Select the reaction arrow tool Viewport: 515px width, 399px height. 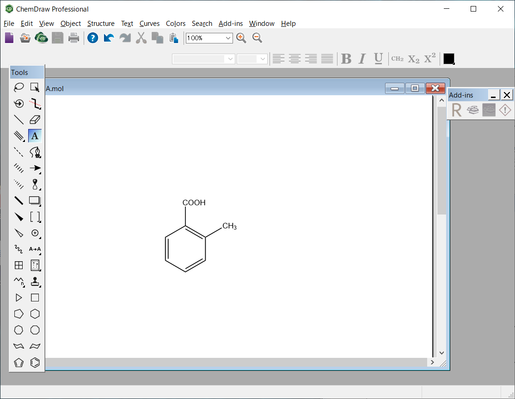point(35,168)
